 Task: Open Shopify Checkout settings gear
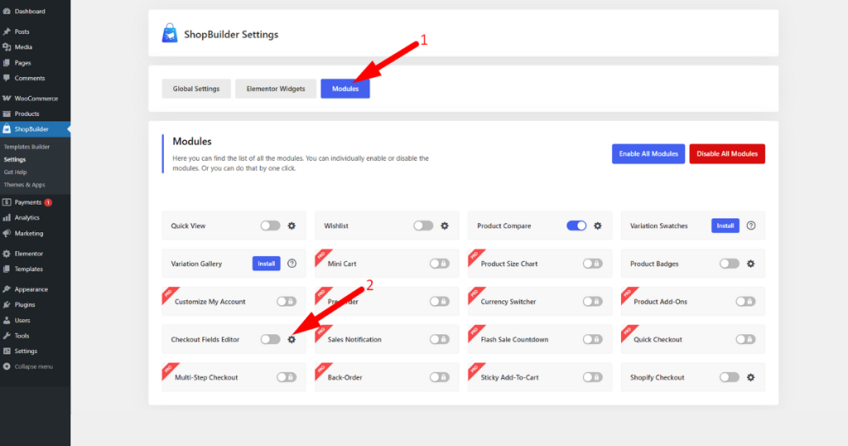click(x=750, y=377)
